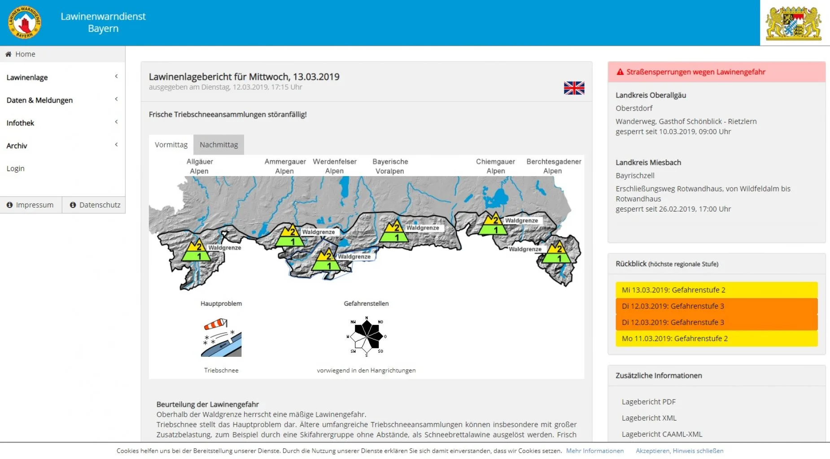The height and width of the screenshot is (459, 830).
Task: Click yellow Mi 13.03.2019 Gefahrenstufe 2 bar
Action: [x=716, y=290]
